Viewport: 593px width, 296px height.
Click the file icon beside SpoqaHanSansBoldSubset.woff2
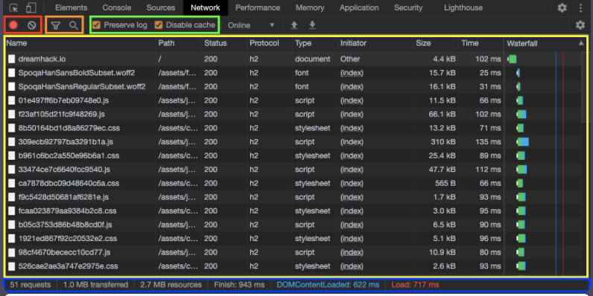pos(12,73)
